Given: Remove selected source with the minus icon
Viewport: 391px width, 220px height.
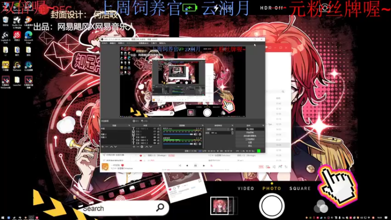Looking at the screenshot, I should [x=138, y=147].
